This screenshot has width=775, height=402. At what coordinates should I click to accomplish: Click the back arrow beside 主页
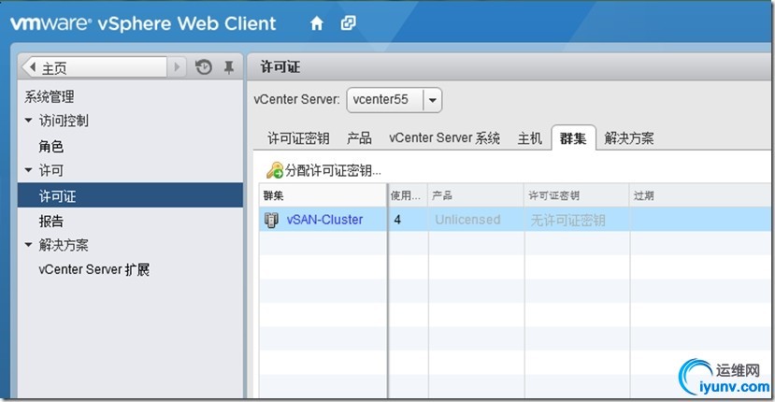click(33, 67)
